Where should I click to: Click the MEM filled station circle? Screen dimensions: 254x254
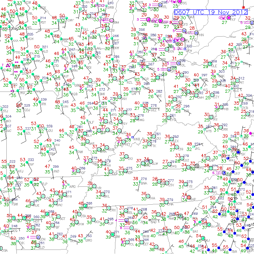pos(85,206)
